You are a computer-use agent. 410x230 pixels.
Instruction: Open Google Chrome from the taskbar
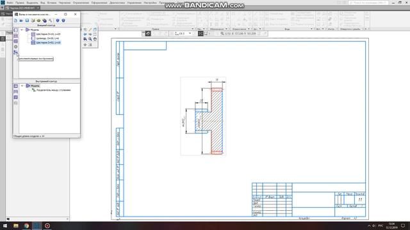pyautogui.click(x=26, y=226)
